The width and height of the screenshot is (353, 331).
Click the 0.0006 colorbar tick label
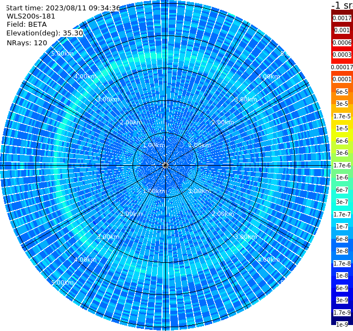pyautogui.click(x=342, y=43)
